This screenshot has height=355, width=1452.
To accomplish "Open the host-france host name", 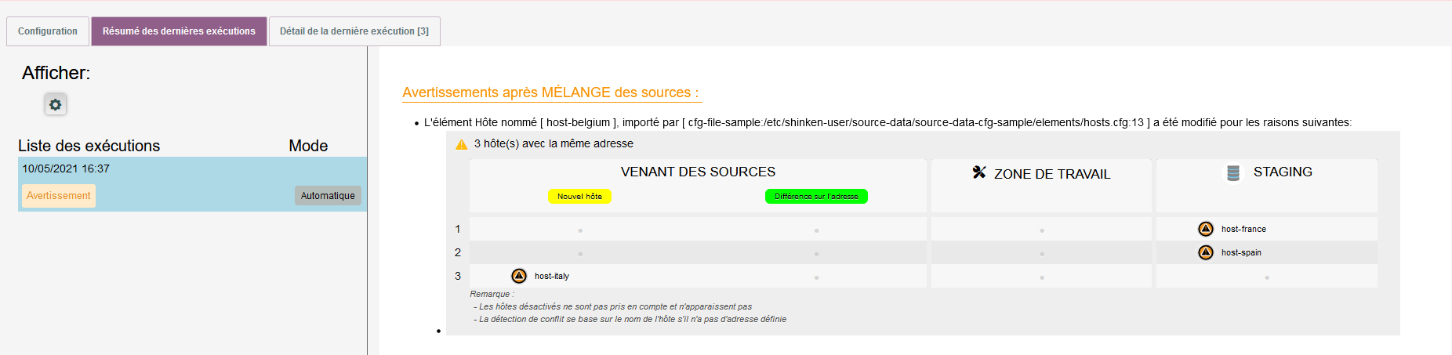I will 1243,229.
